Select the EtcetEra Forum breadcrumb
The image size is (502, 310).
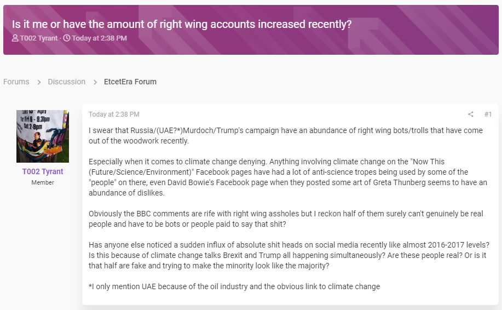coord(130,82)
